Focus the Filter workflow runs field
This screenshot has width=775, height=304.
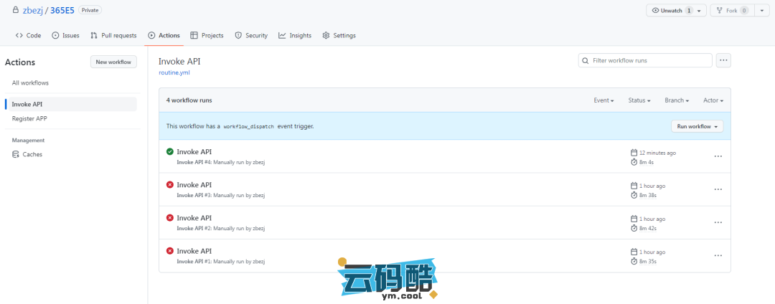649,61
